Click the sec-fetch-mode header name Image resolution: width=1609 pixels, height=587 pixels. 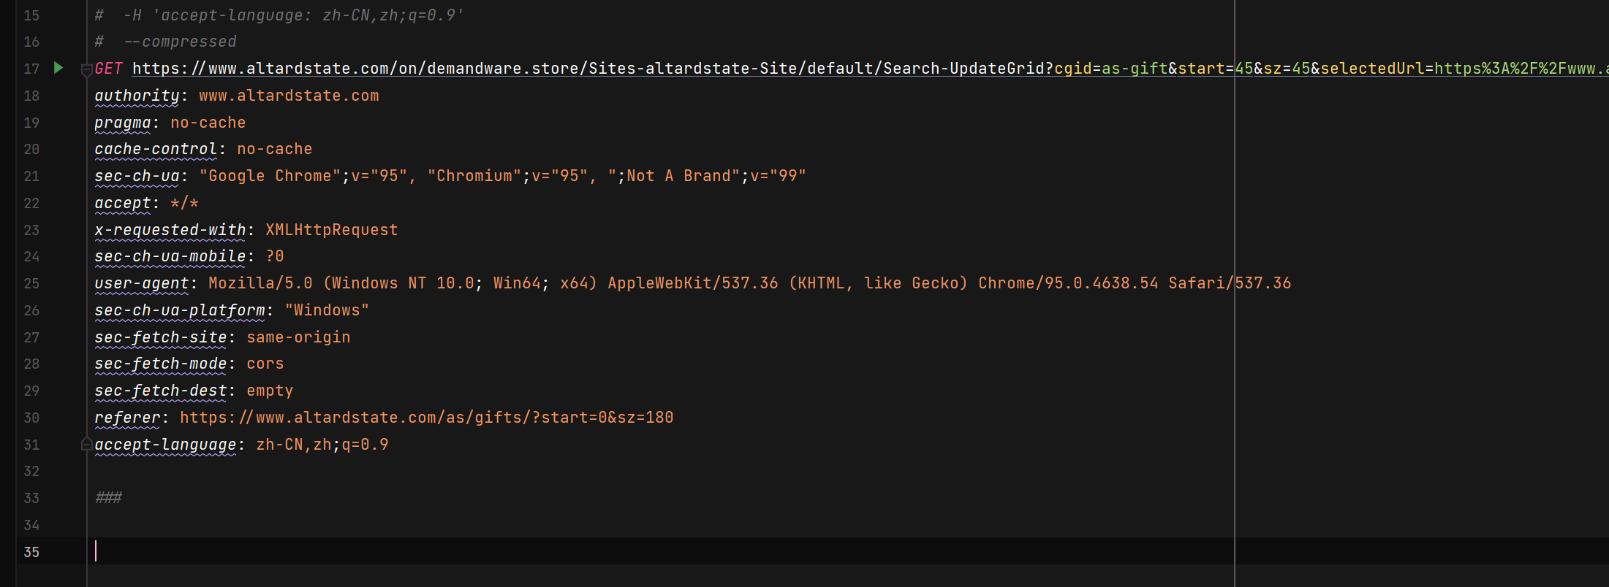(x=161, y=364)
